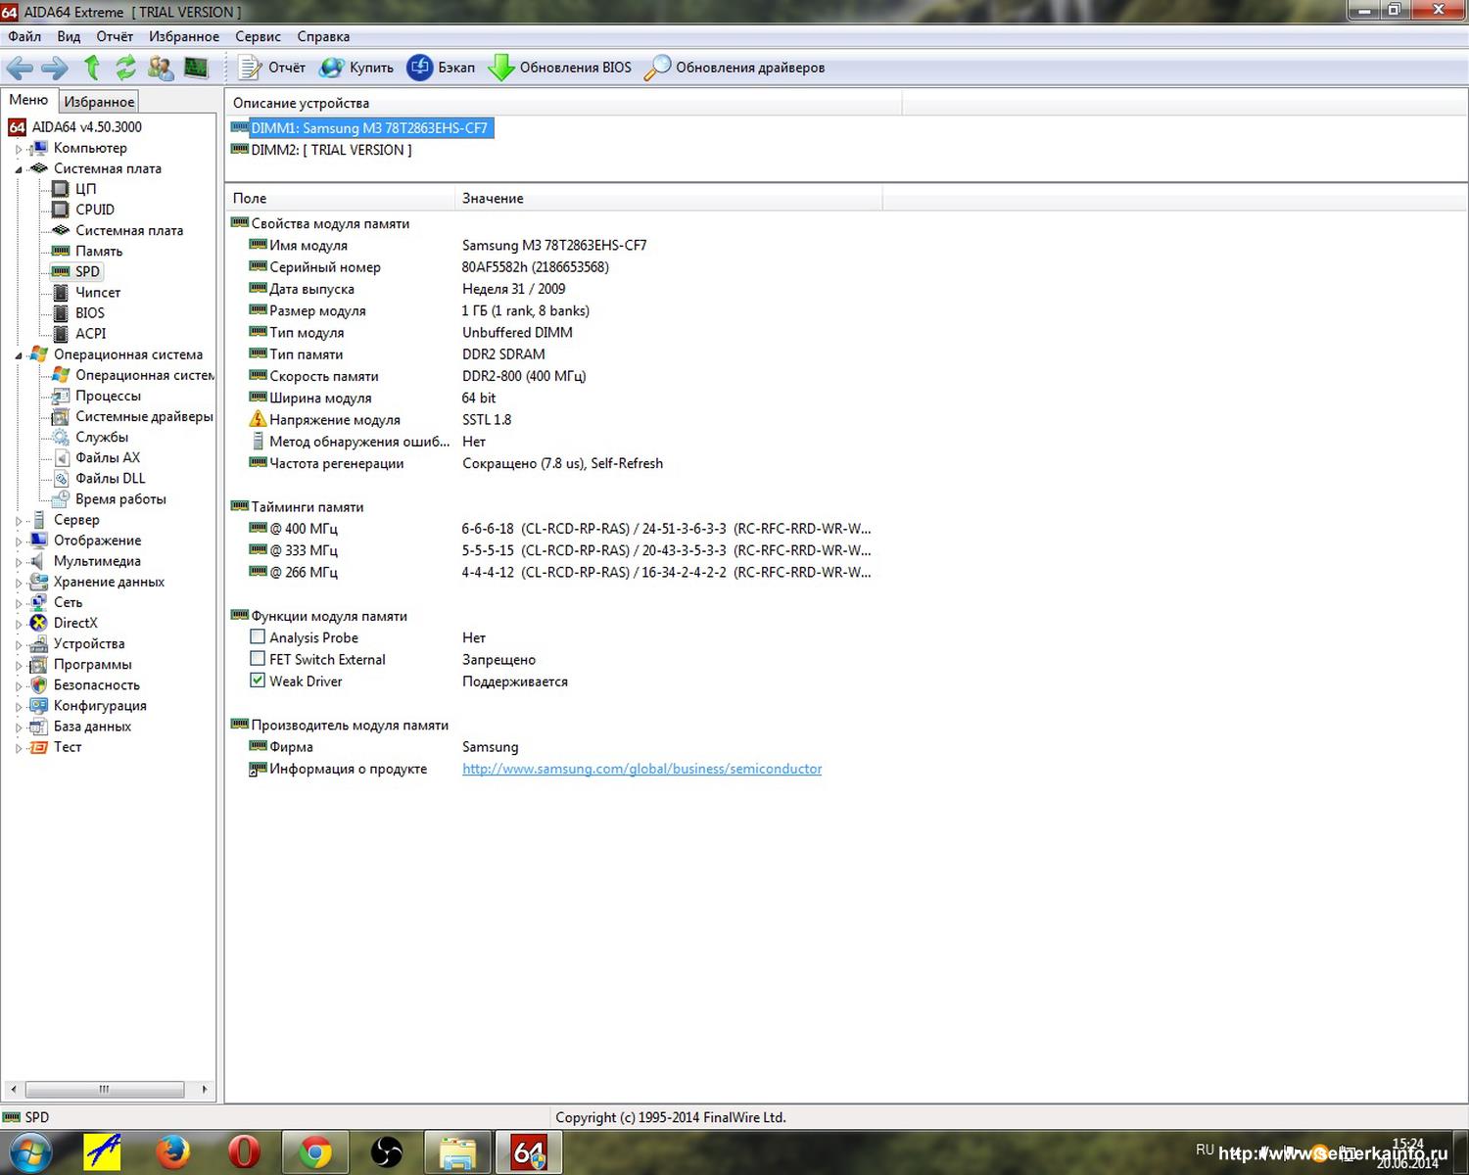The image size is (1469, 1175).
Task: Click the green Up level arrow icon
Action: [92, 68]
